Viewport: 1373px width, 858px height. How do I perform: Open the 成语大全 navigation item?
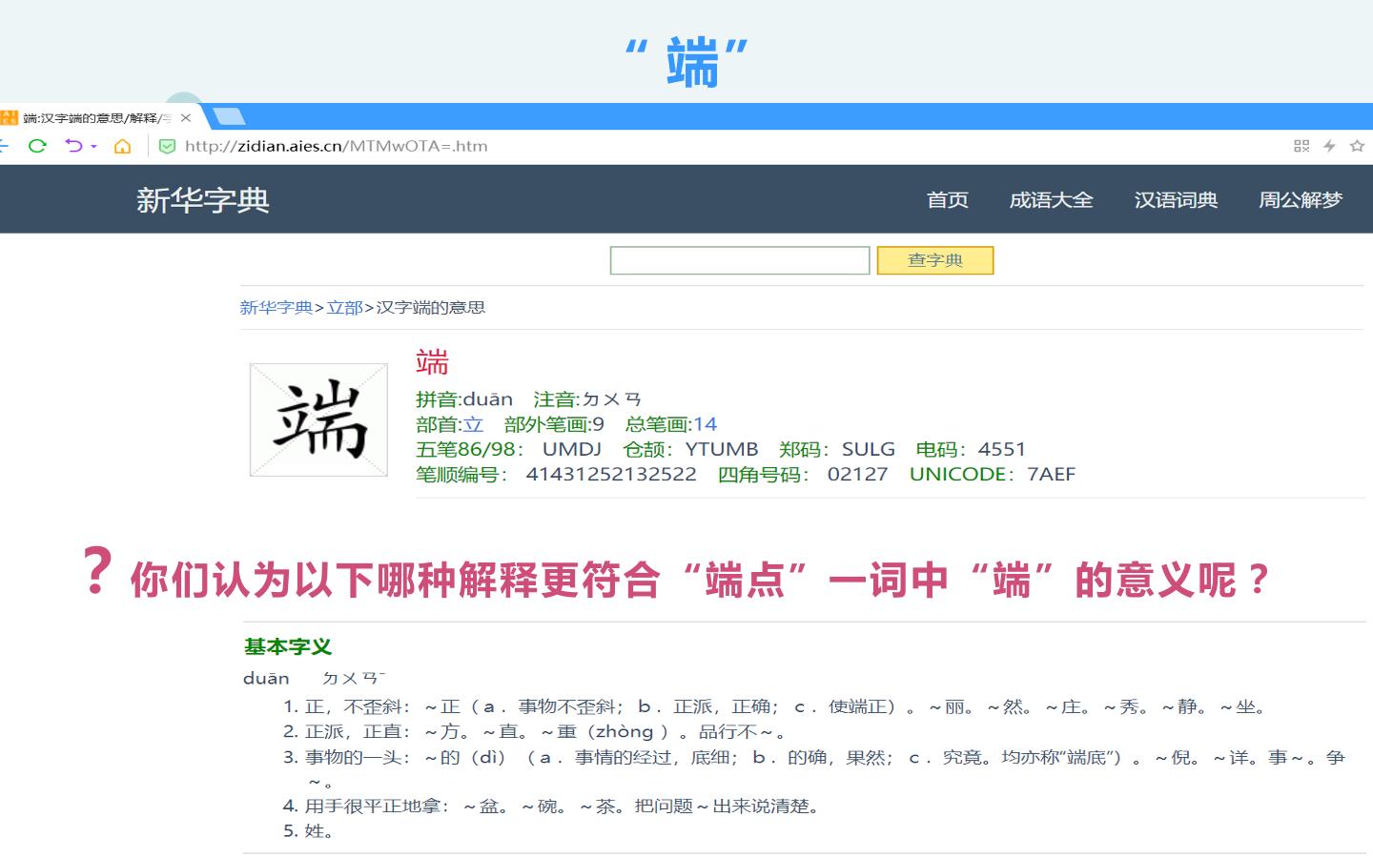pyautogui.click(x=1052, y=200)
